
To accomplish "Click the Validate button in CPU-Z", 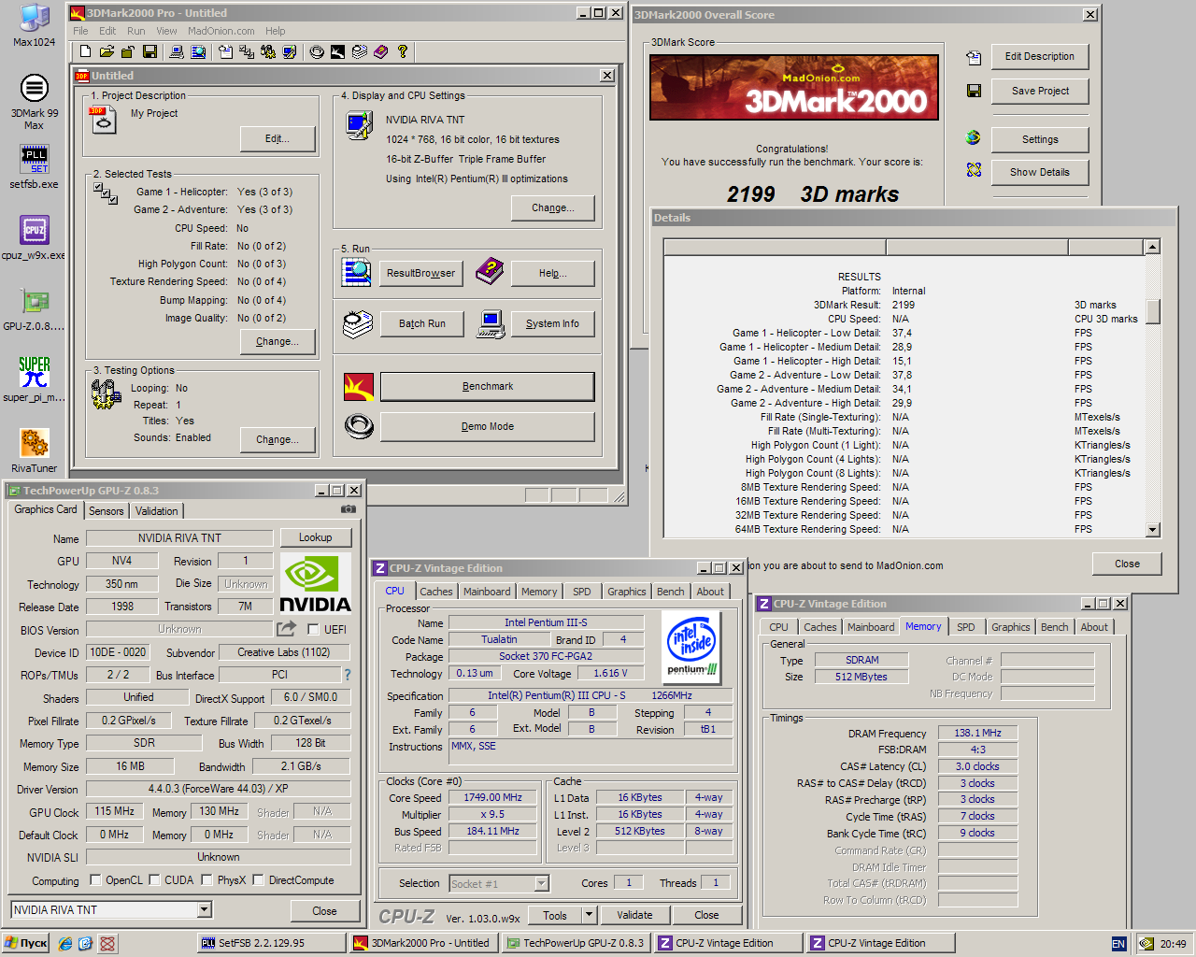I will 634,915.
